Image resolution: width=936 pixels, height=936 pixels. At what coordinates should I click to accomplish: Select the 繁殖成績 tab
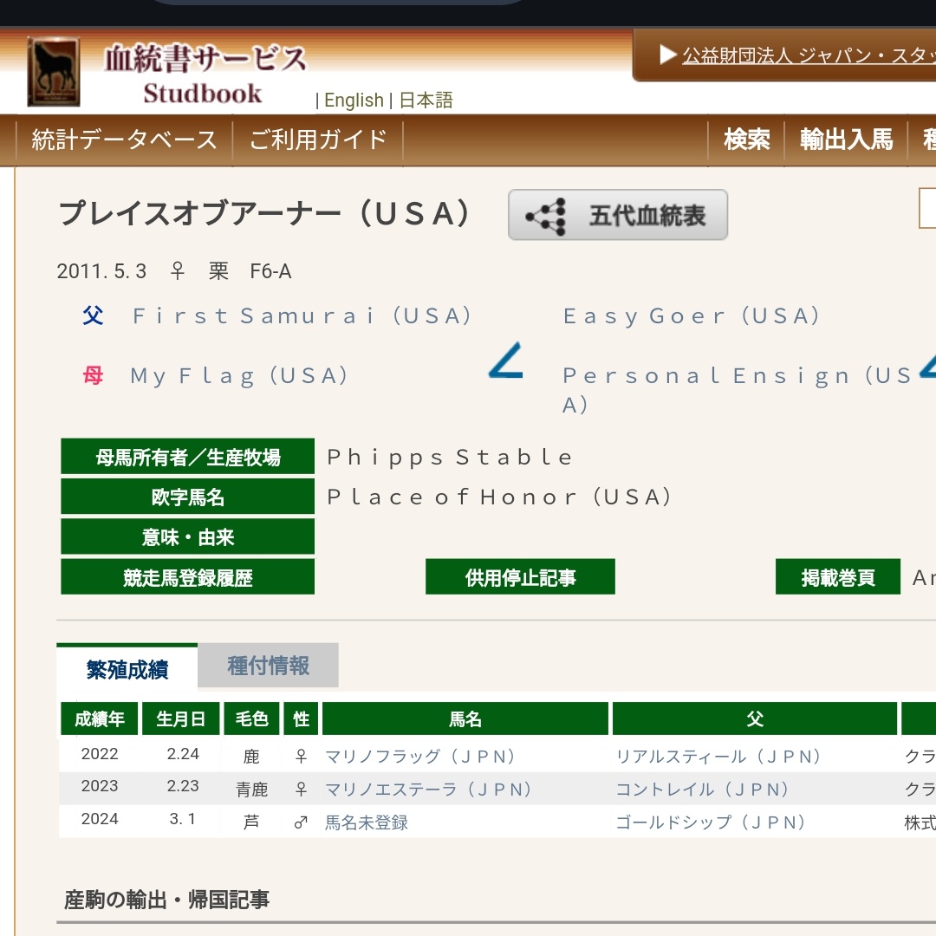coord(127,668)
